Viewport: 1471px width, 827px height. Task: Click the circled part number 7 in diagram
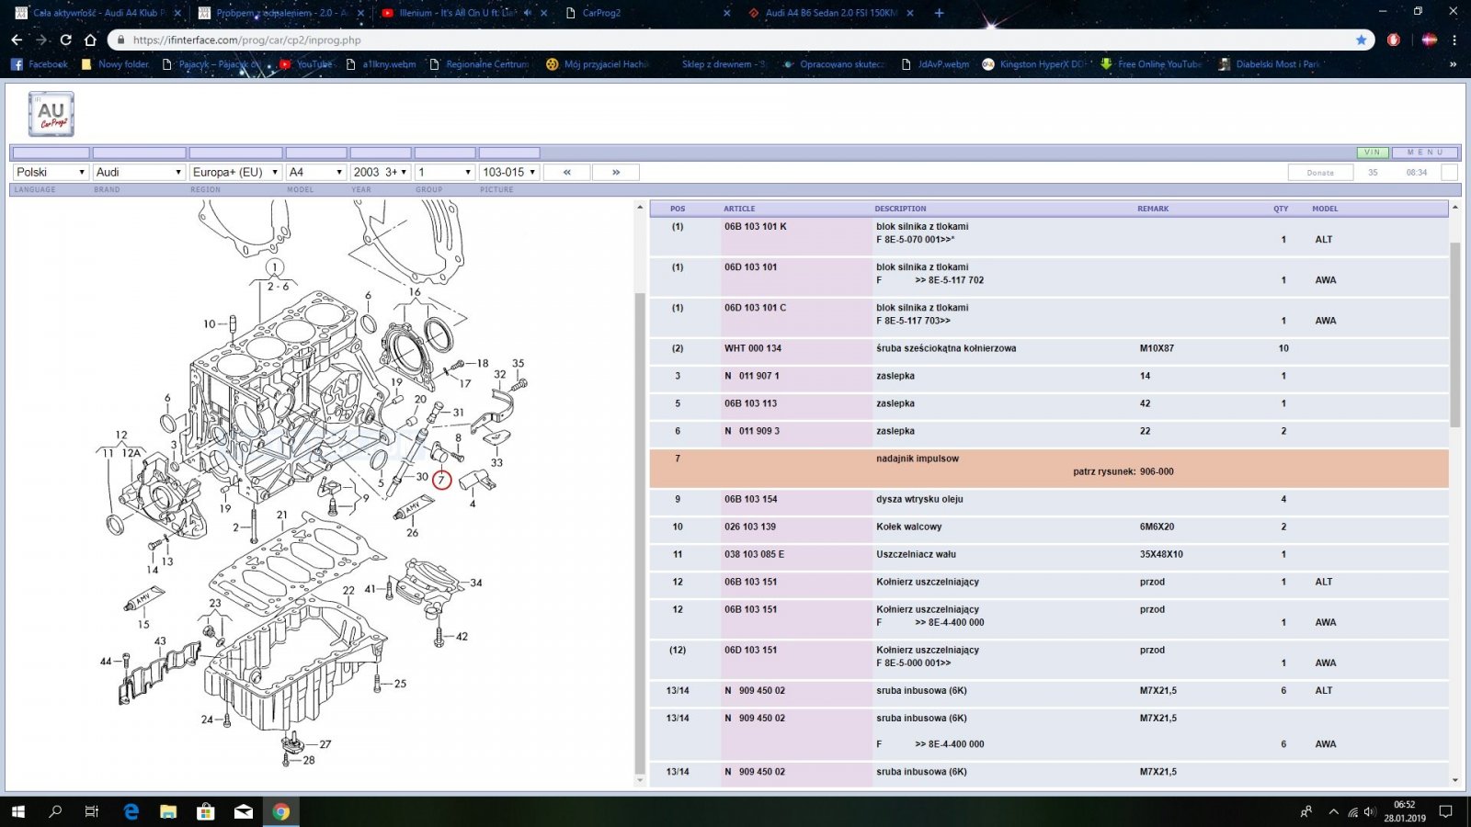tap(441, 480)
